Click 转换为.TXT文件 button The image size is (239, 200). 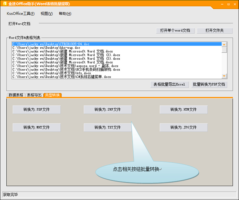(x=108, y=128)
